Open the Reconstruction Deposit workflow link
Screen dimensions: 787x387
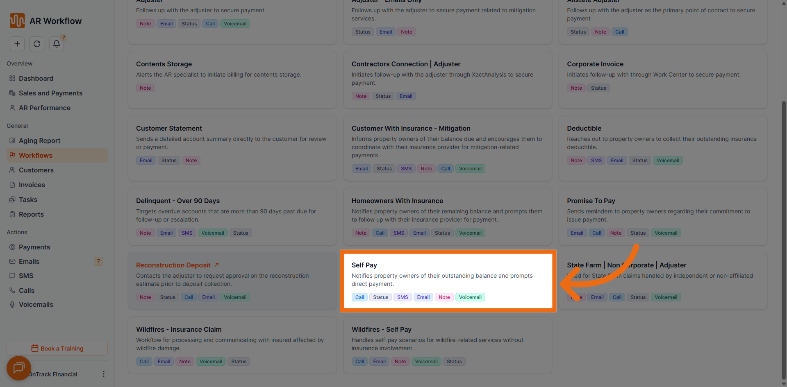(x=173, y=265)
